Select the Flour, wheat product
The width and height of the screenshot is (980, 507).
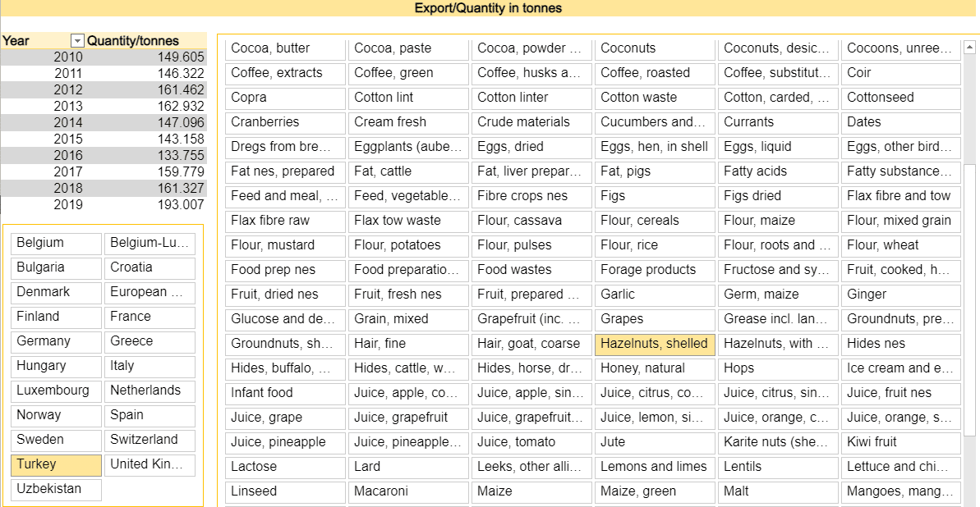pyautogui.click(x=900, y=245)
